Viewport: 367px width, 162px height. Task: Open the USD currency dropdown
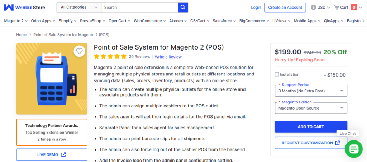[321, 8]
